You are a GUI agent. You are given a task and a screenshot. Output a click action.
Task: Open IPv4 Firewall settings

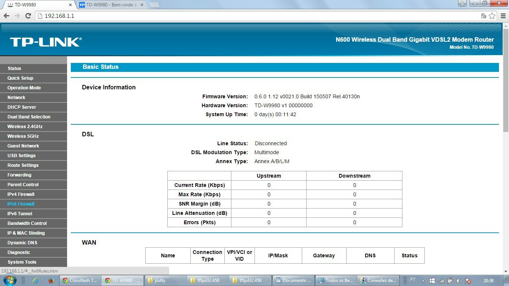tap(34, 194)
